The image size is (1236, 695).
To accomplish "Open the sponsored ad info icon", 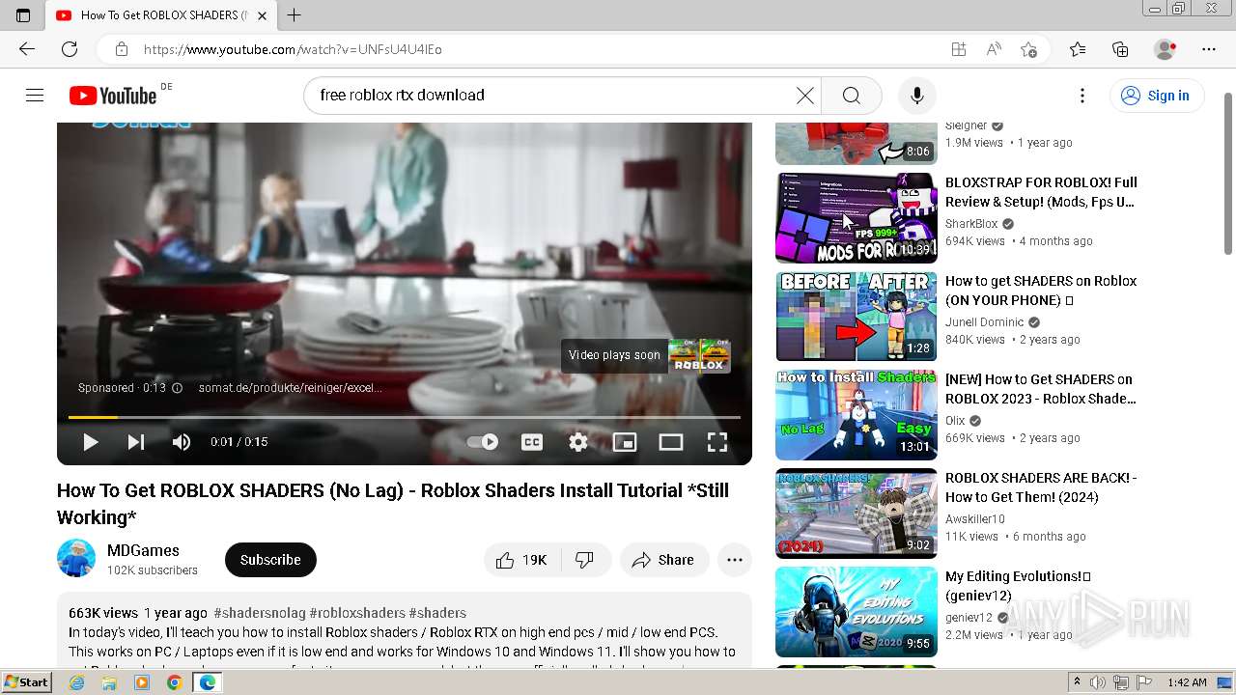I will pos(177,388).
